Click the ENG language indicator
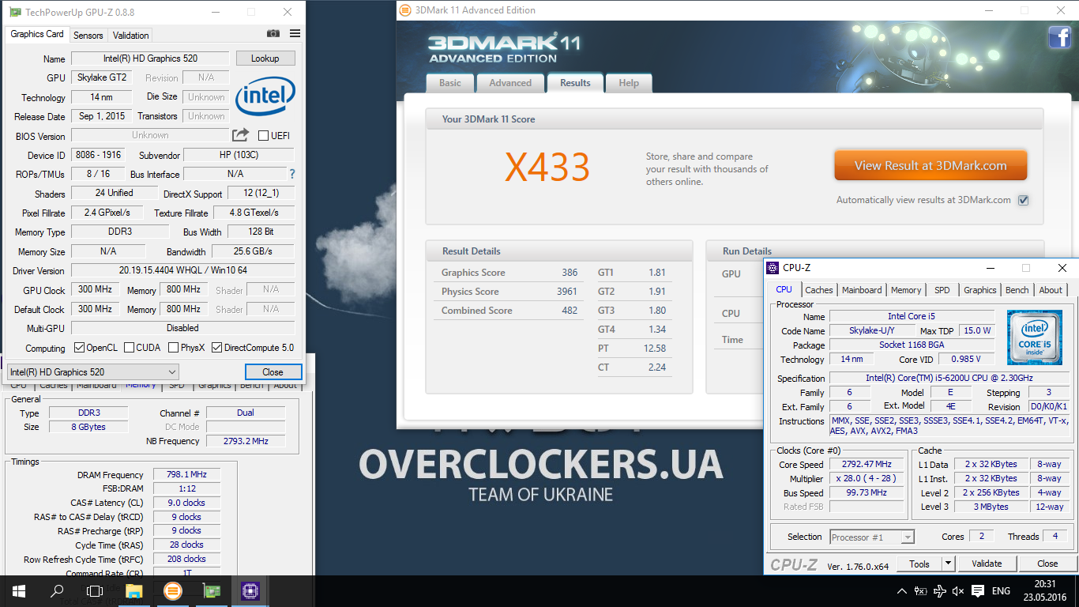 click(1001, 591)
